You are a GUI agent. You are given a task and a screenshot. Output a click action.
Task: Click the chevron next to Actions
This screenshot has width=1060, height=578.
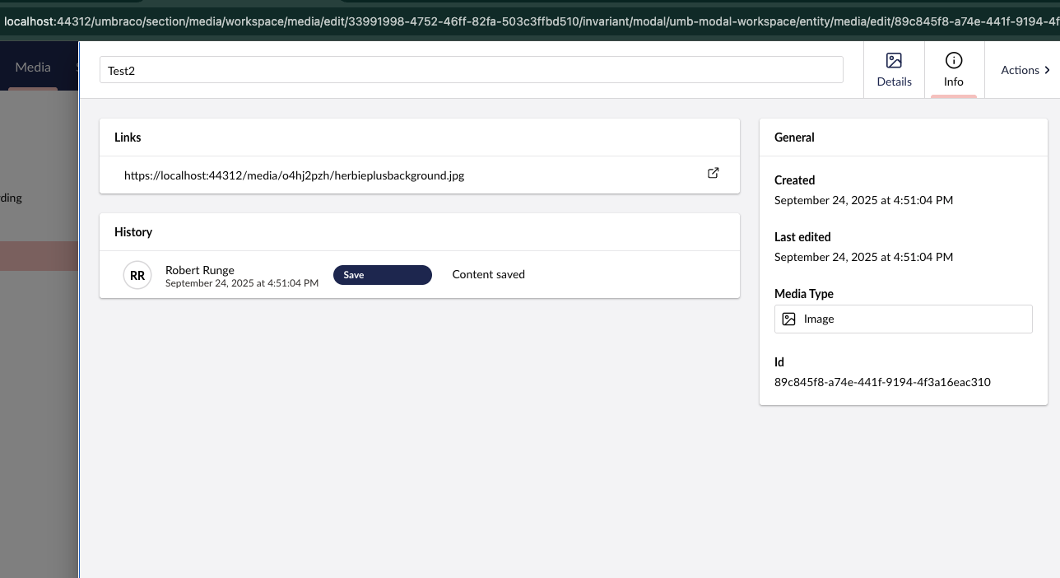click(x=1048, y=70)
